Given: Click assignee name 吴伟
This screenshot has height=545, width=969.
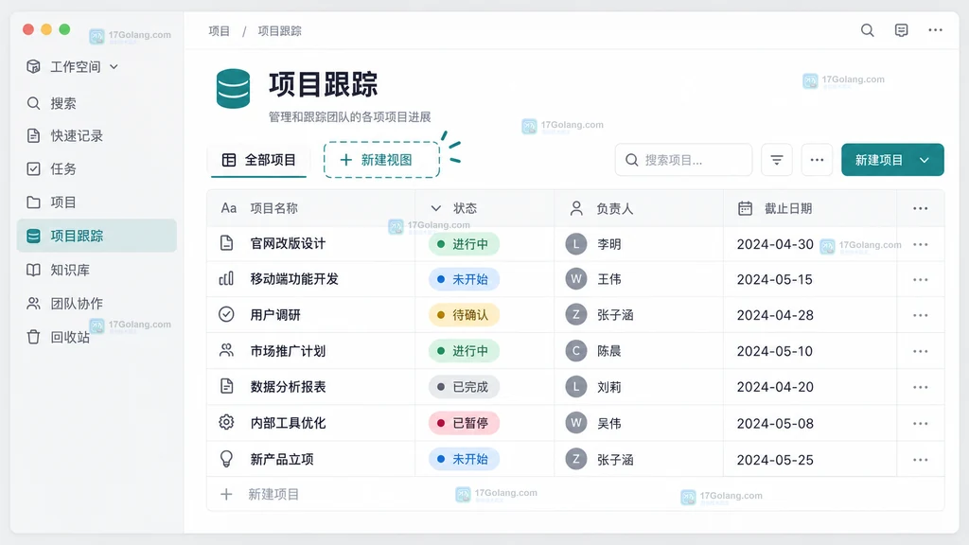Looking at the screenshot, I should click(608, 424).
